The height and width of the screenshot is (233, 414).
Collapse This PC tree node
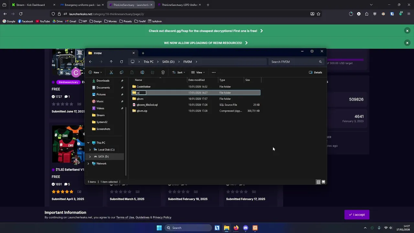coord(88,143)
